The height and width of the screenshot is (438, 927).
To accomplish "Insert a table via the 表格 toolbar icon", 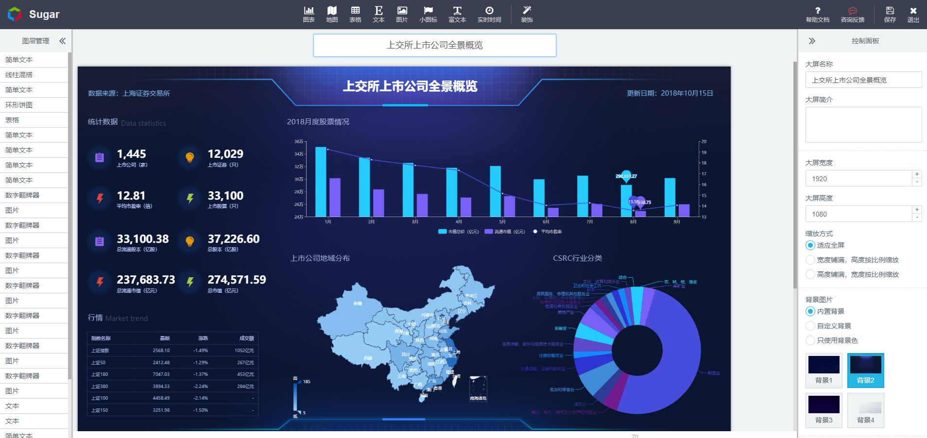I will coord(355,15).
